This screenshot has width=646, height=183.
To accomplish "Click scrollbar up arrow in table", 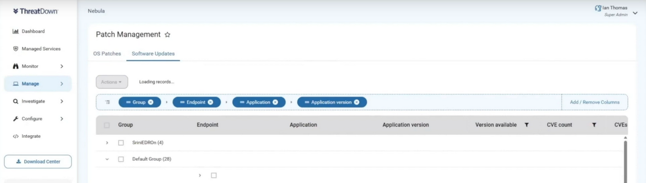I will point(626,138).
